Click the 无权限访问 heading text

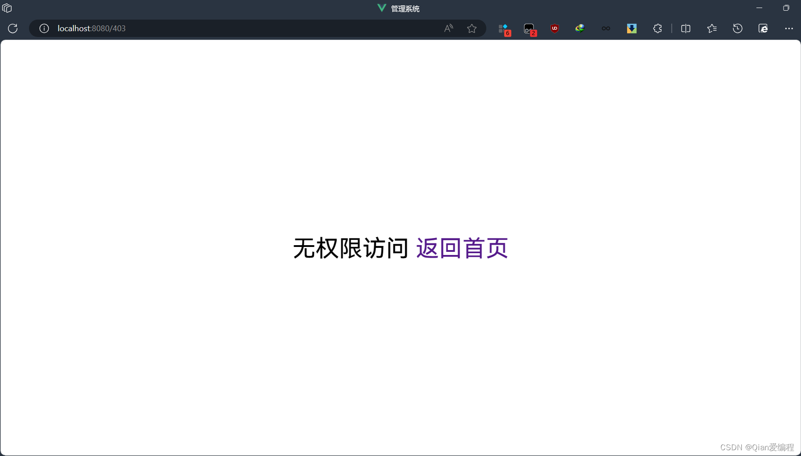click(x=350, y=248)
